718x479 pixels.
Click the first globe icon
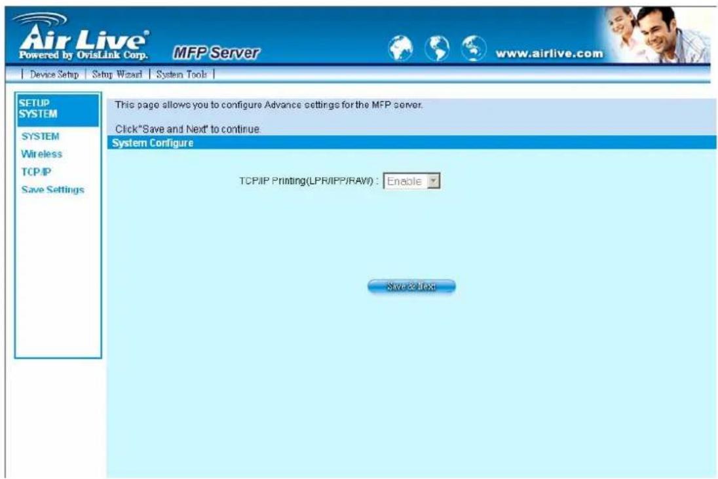(x=401, y=48)
